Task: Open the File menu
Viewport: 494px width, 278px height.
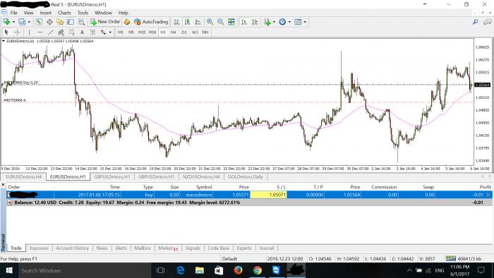Action: (x=13, y=13)
